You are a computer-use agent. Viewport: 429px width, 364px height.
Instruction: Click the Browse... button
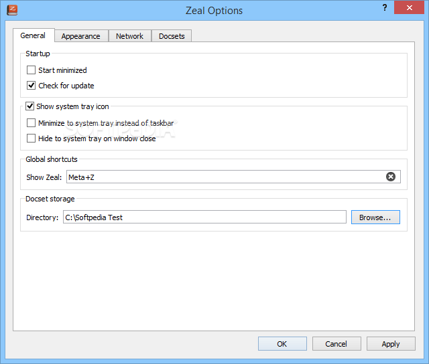click(375, 217)
